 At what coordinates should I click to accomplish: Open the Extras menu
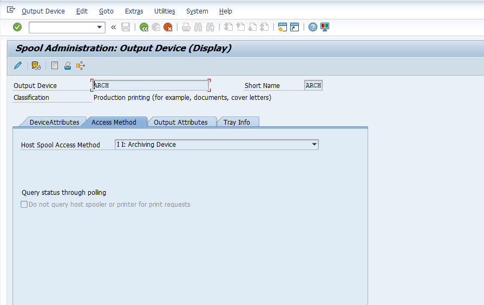pos(134,11)
